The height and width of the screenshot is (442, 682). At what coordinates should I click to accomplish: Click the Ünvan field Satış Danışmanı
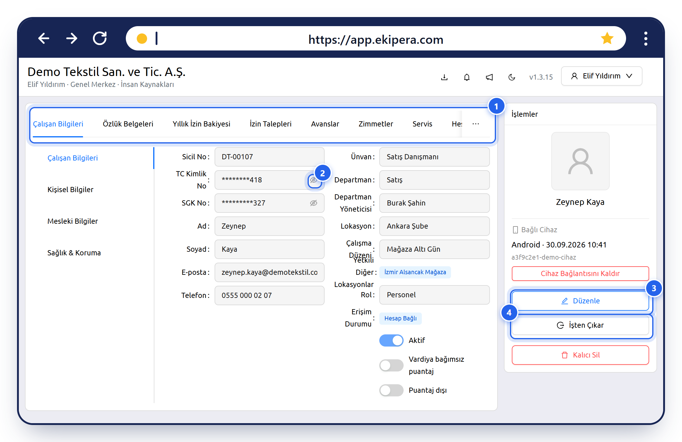(434, 157)
